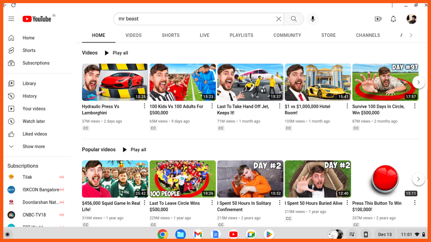Open the notifications bell
This screenshot has width=431, height=242.
pyautogui.click(x=393, y=19)
